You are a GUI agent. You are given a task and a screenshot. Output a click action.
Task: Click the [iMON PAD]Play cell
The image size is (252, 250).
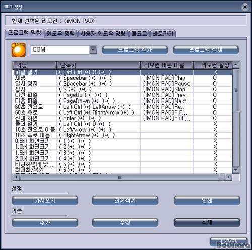(x=167, y=78)
